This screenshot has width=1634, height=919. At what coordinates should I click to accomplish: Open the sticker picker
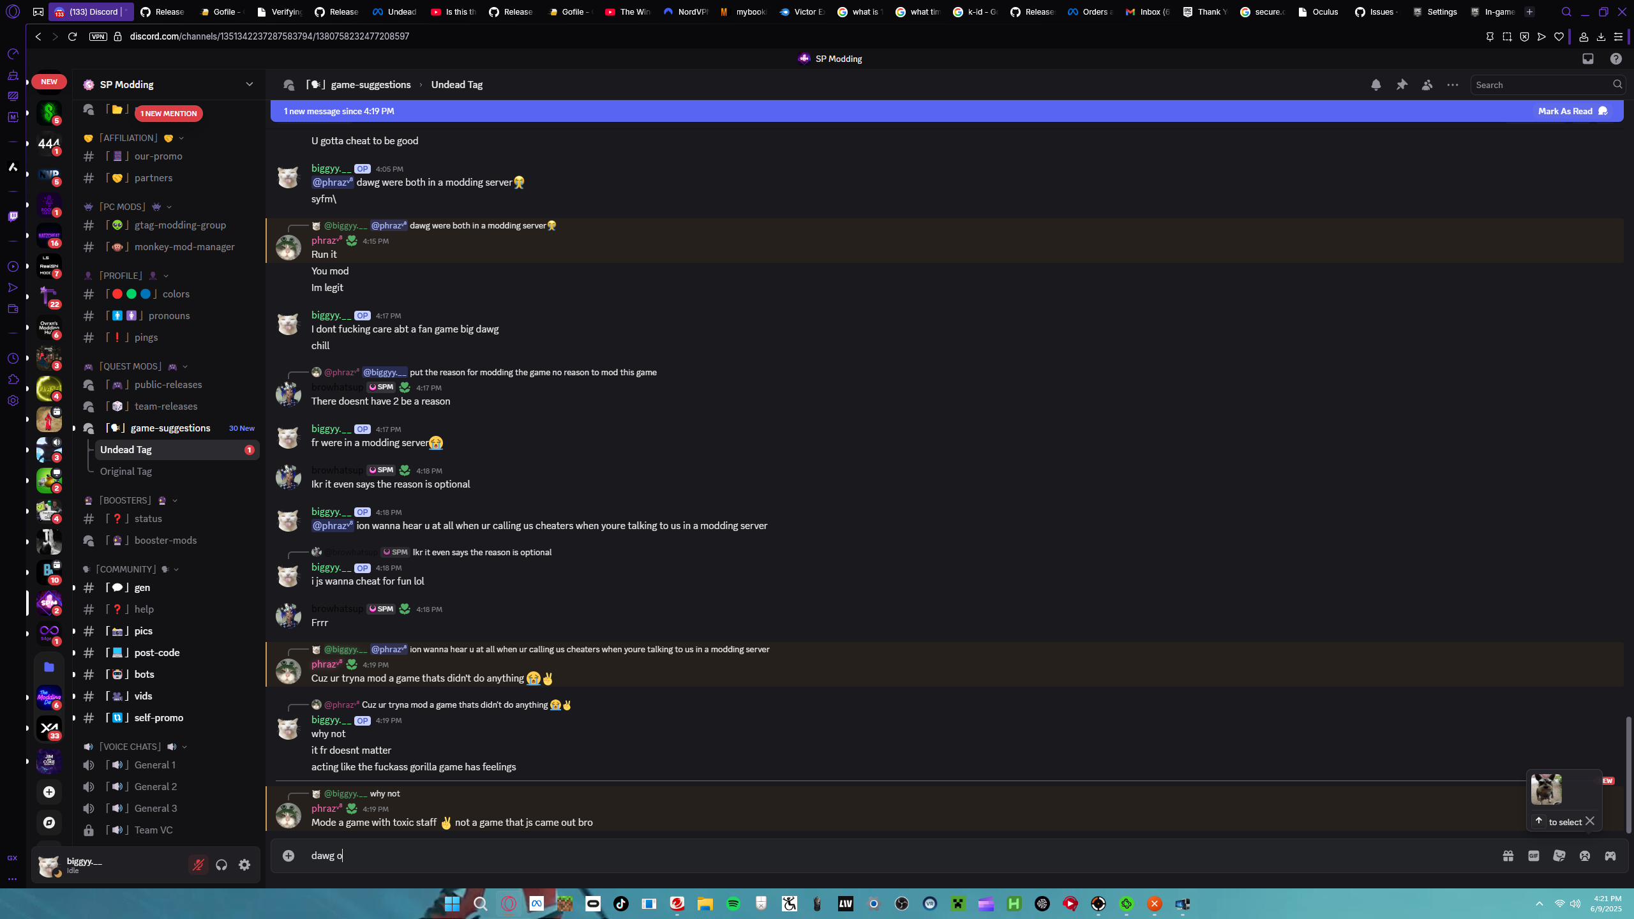1559,856
